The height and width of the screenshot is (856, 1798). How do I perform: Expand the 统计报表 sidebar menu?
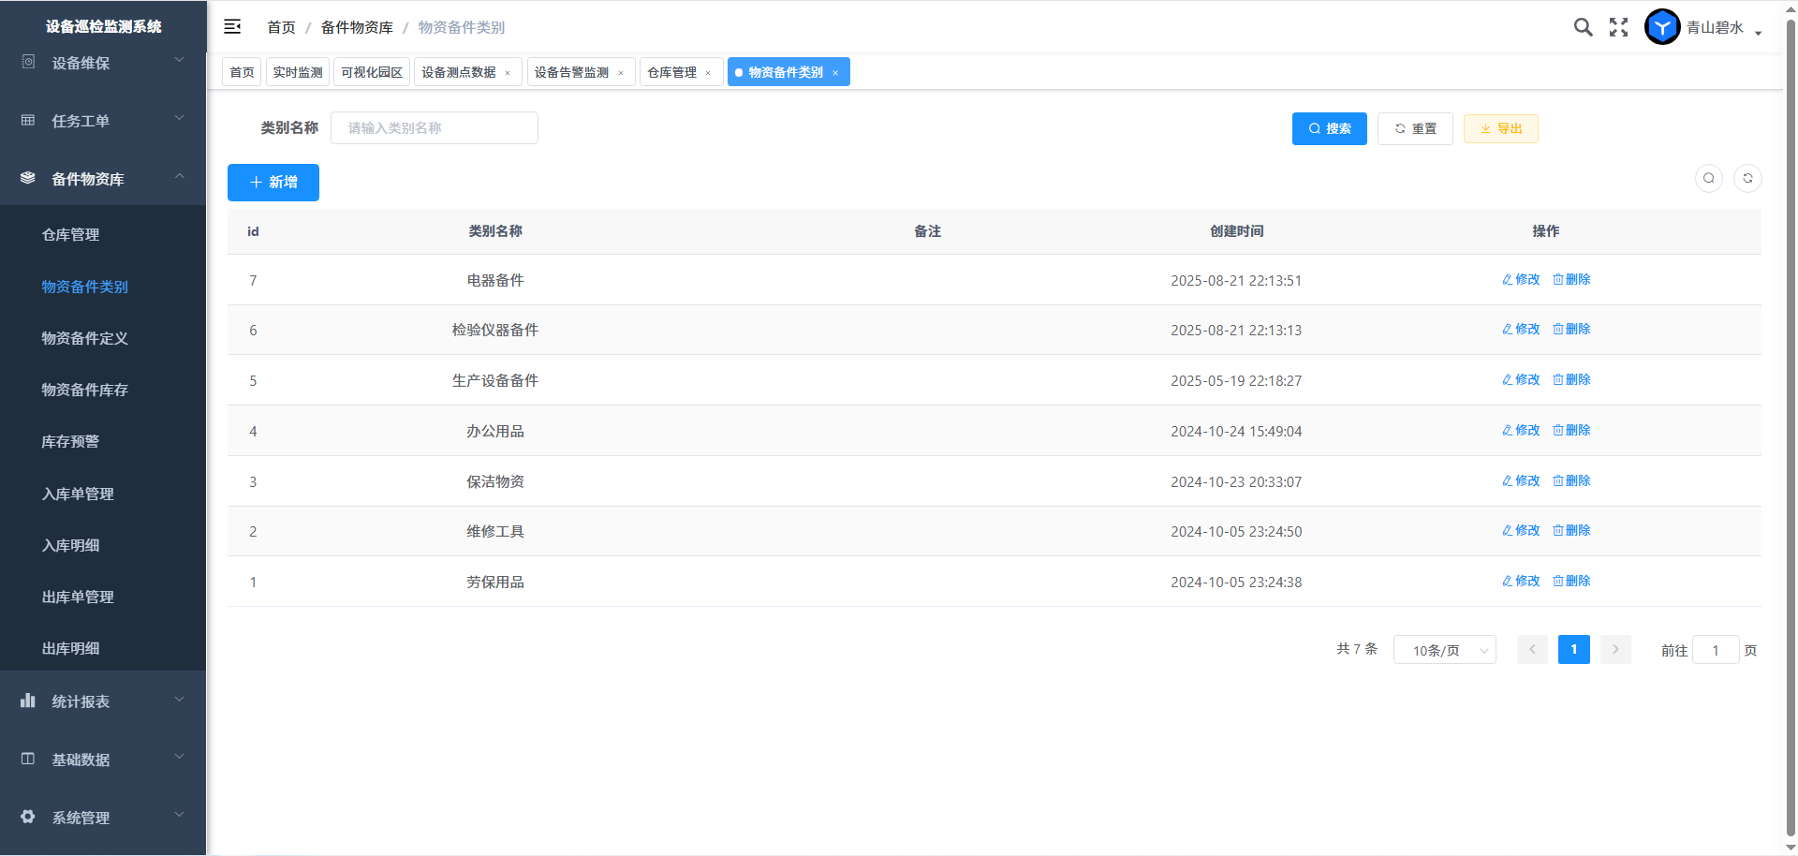(103, 701)
